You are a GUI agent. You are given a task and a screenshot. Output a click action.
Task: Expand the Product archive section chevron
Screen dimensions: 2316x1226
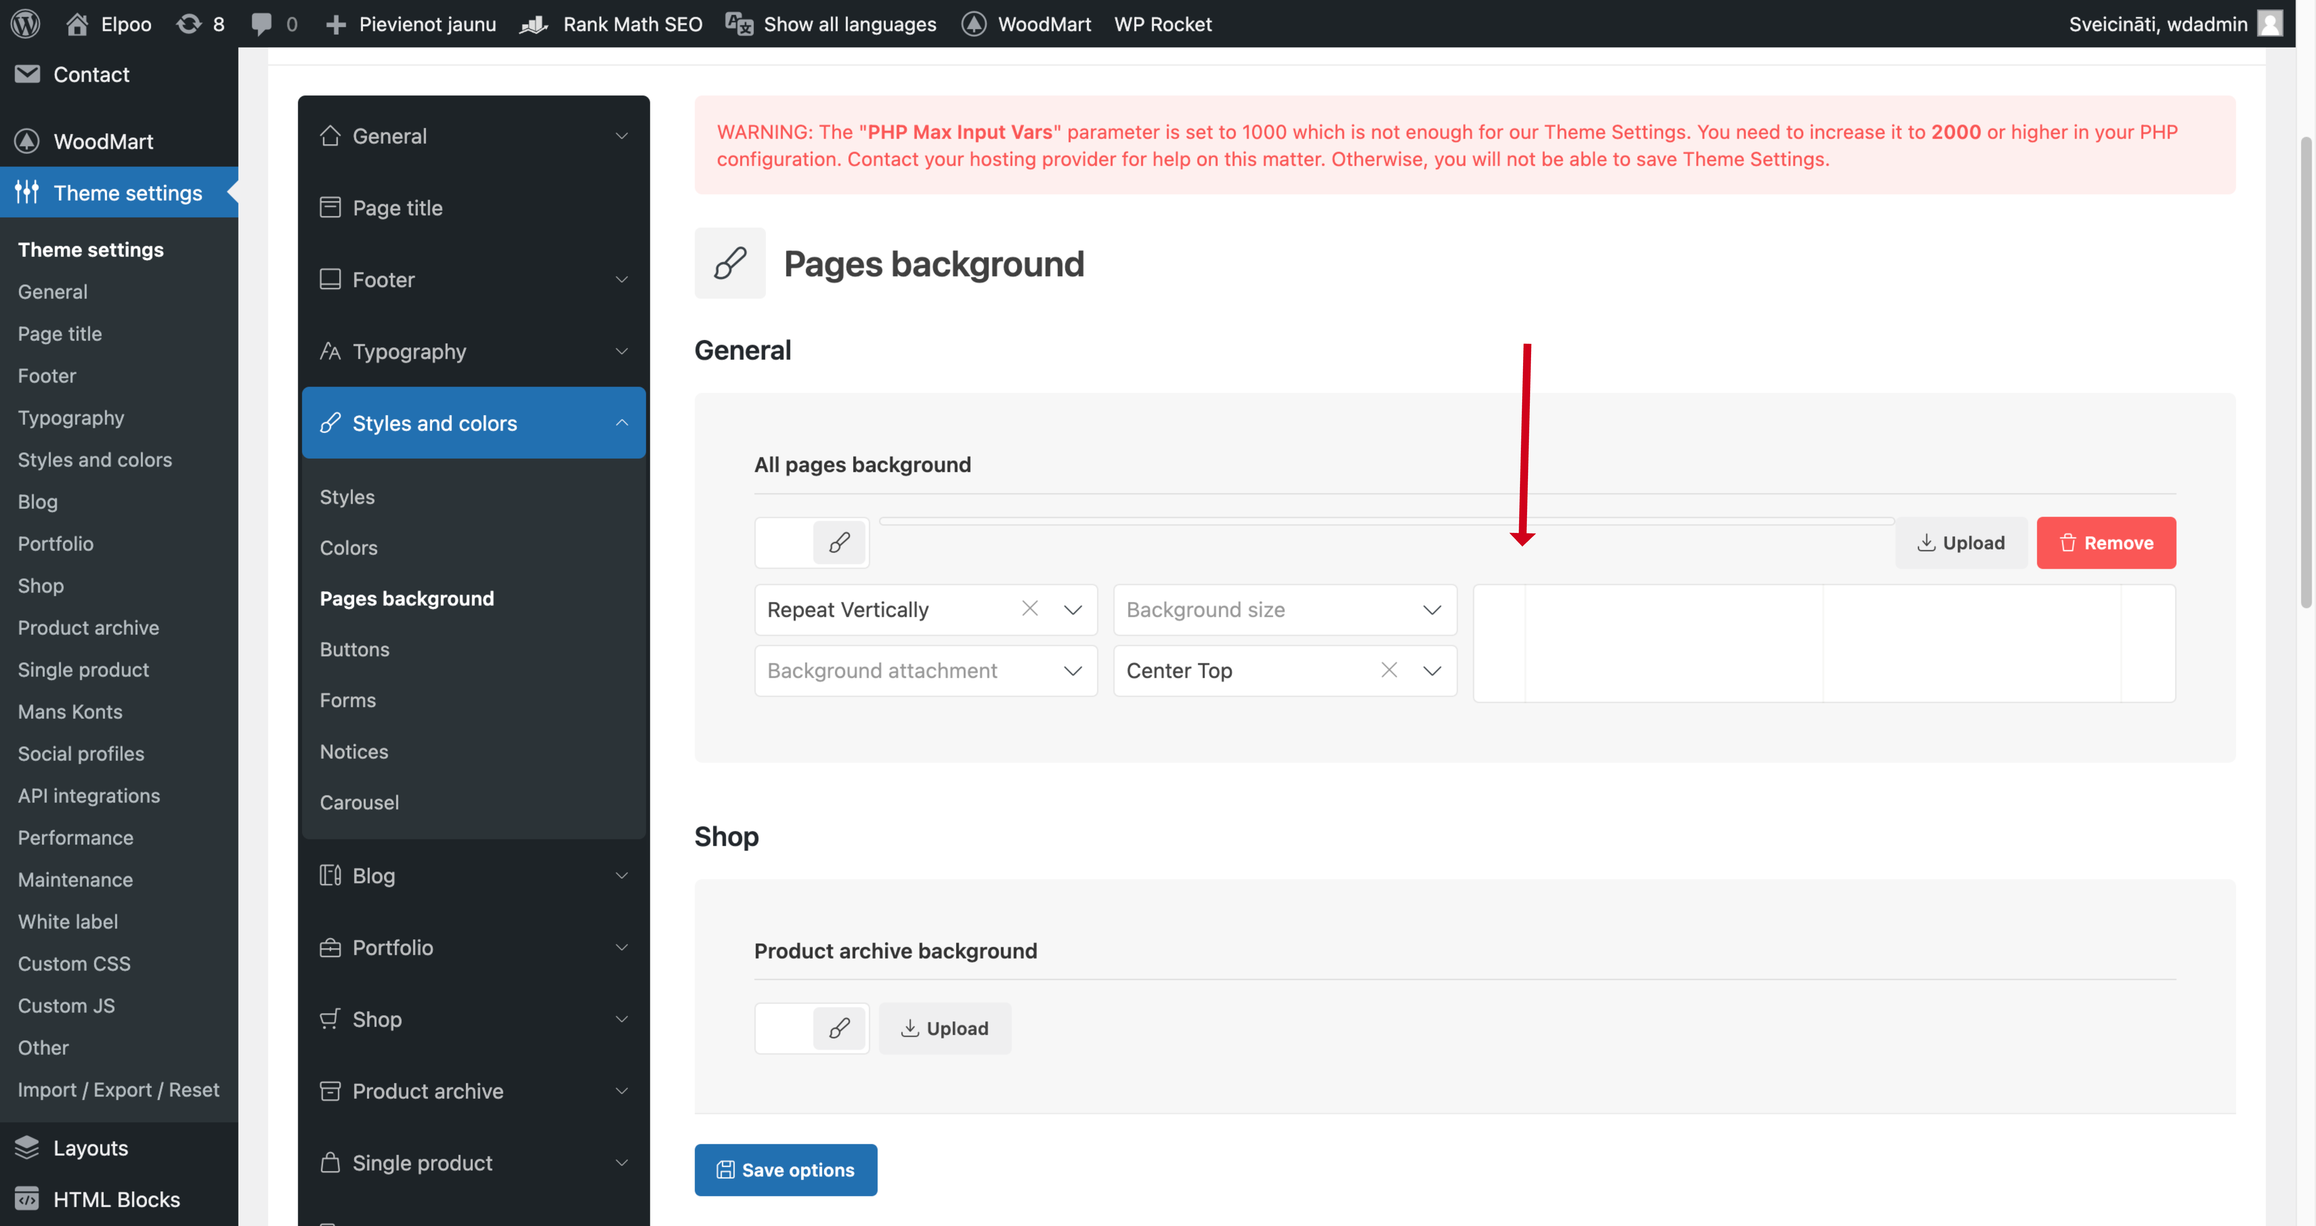621,1091
